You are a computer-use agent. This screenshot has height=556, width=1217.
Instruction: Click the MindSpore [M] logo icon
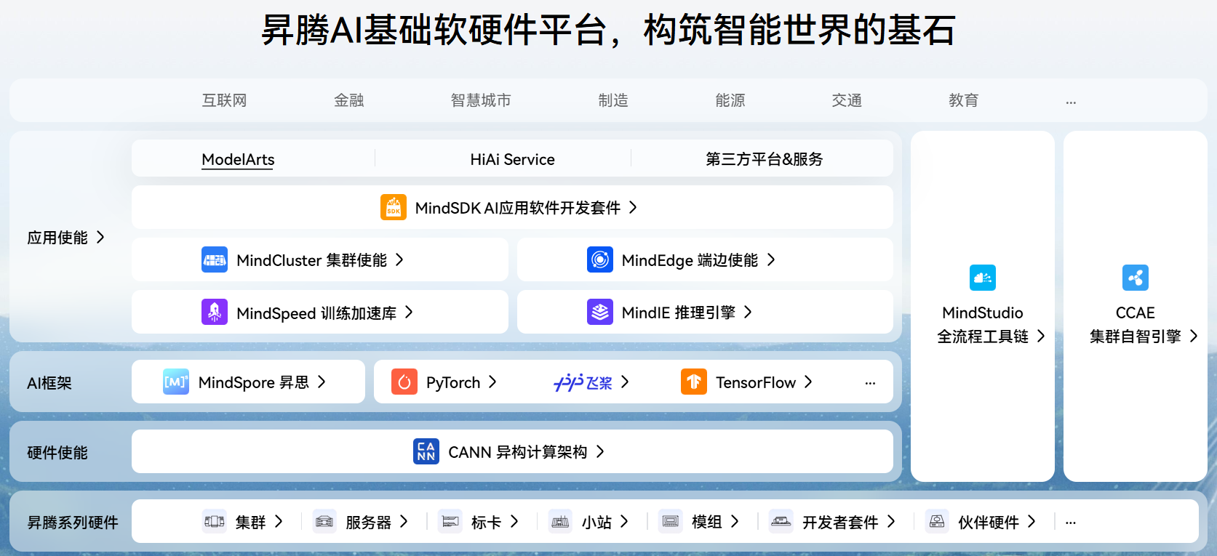[x=176, y=382]
